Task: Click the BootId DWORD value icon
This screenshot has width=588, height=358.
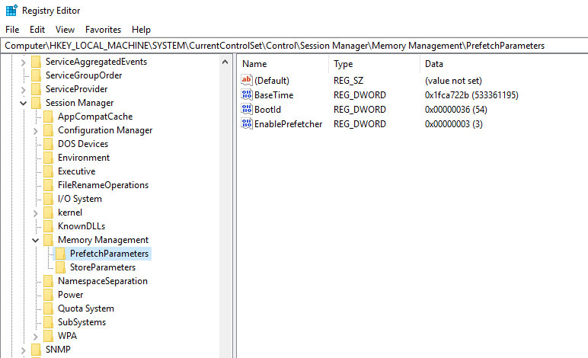Action: 247,110
